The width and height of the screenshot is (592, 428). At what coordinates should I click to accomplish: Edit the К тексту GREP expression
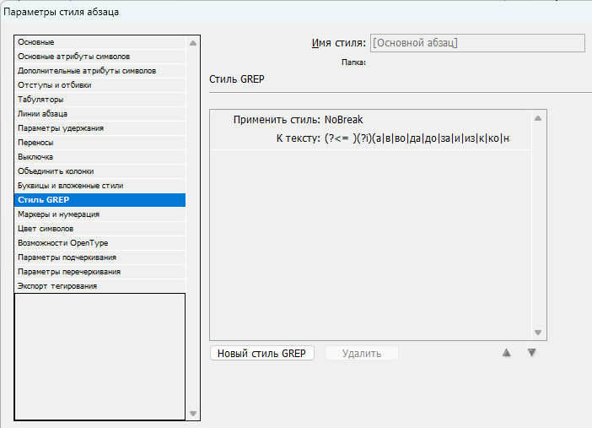417,138
